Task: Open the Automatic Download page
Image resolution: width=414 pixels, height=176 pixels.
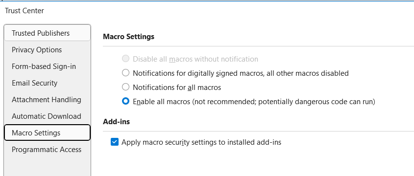Action: [47, 116]
